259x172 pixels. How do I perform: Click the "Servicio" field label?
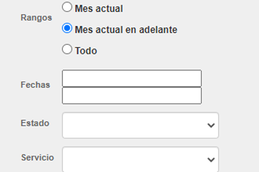(x=38, y=157)
